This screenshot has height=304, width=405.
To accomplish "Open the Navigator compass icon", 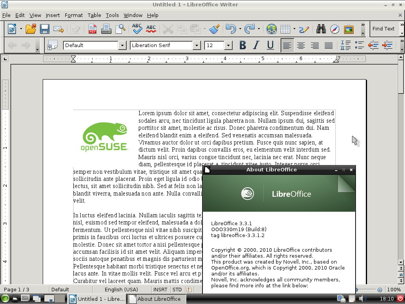I will (335, 29).
